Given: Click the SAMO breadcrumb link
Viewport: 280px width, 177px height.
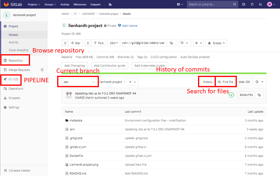Looking at the screenshot, I should click(x=65, y=14).
